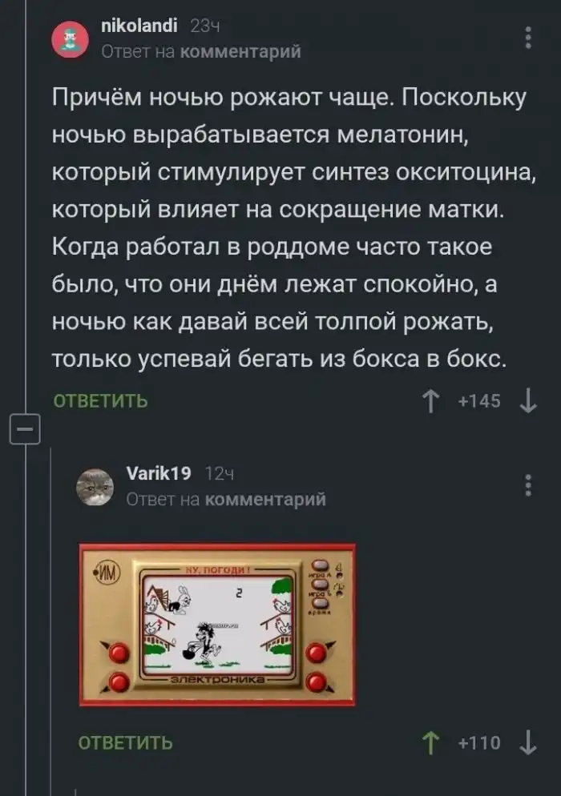Screen dimensions: 561x796
Task: Click the 12ч timestamp on Varik19's comment
Action: coord(219,473)
